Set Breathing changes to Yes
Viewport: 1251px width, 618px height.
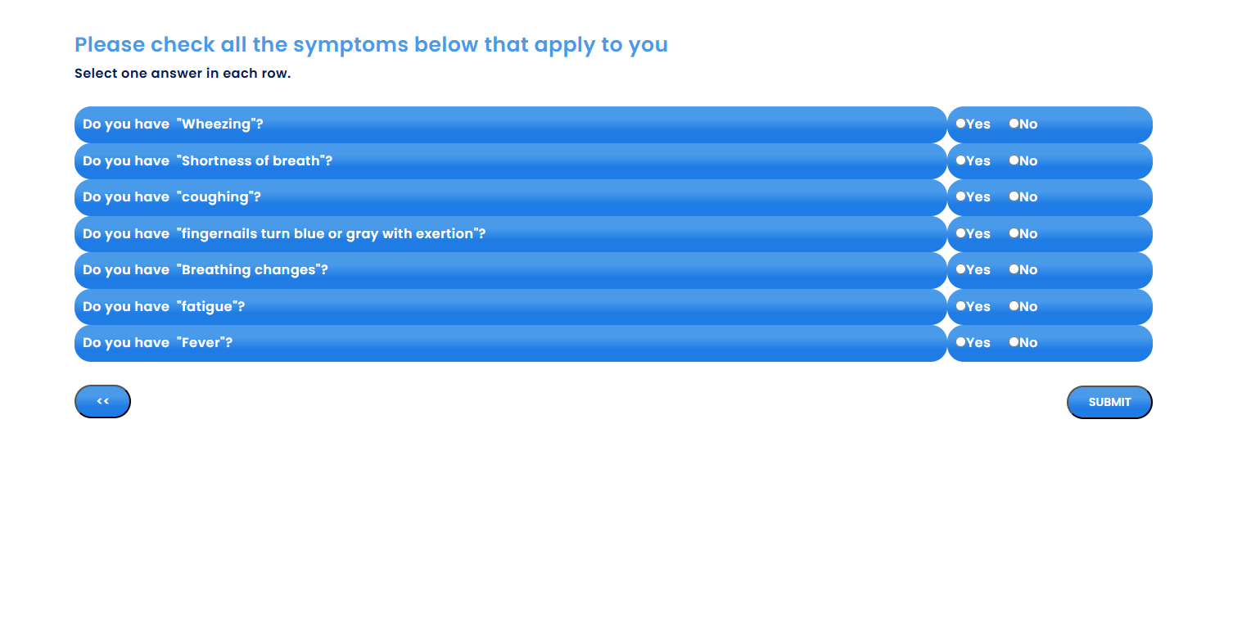point(960,269)
